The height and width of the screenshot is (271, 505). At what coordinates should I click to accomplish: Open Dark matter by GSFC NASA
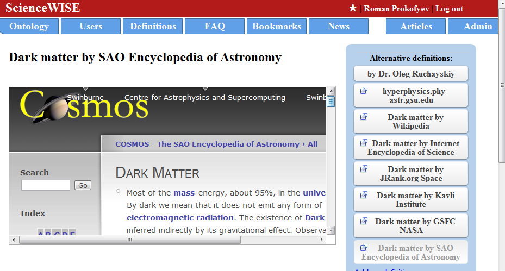[411, 225]
